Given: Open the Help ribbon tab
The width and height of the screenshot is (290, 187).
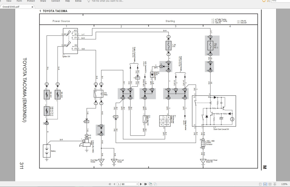Looking at the screenshot, I should (x=67, y=1).
